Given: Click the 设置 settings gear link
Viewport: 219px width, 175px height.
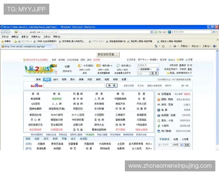Looking at the screenshot, I should click(189, 60).
